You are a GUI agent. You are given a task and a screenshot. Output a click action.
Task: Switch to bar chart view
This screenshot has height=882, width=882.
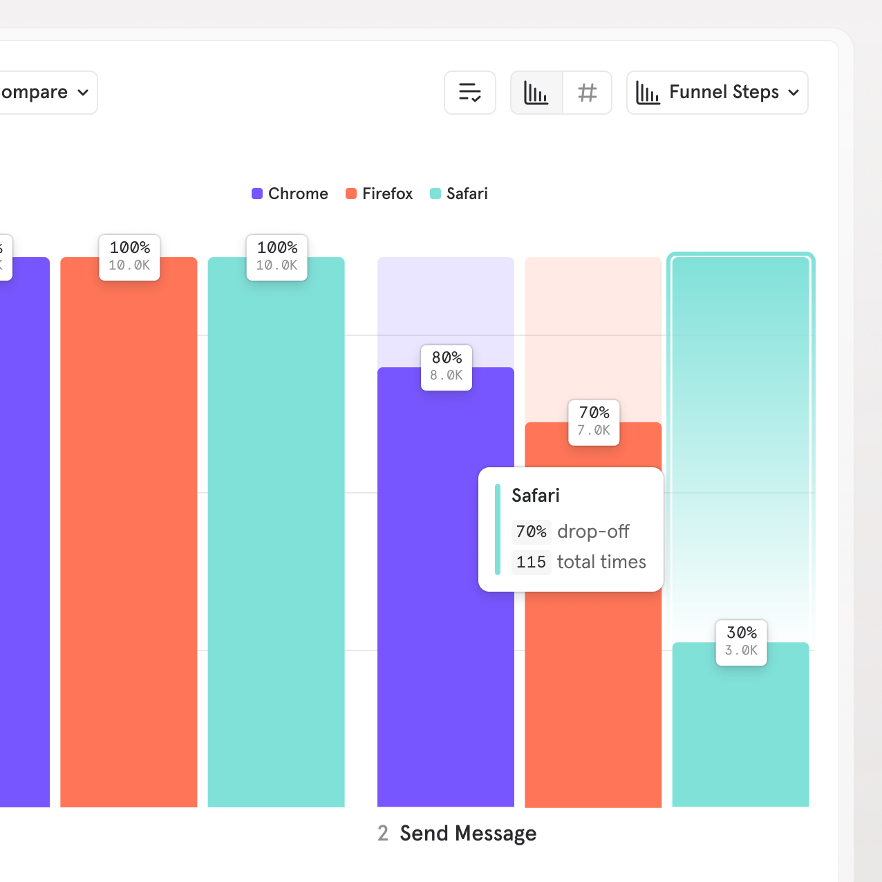[536, 93]
